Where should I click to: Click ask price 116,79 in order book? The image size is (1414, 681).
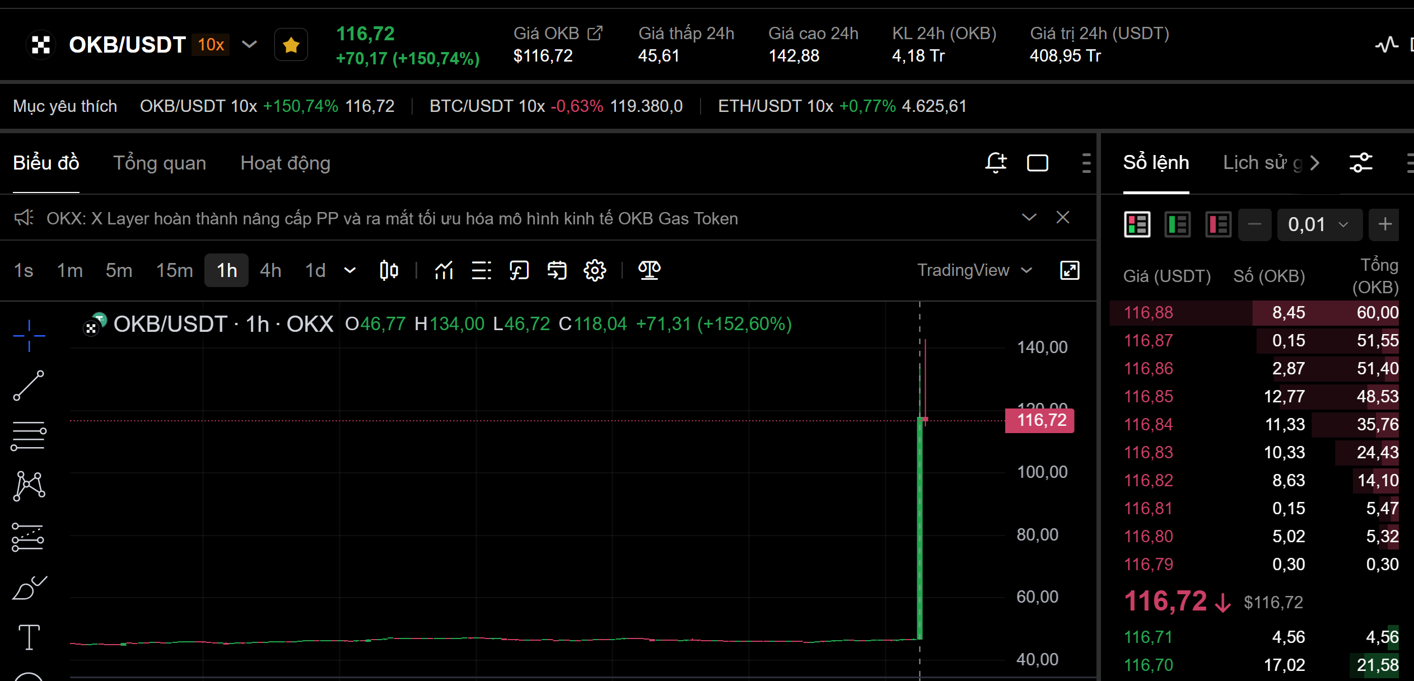point(1148,564)
